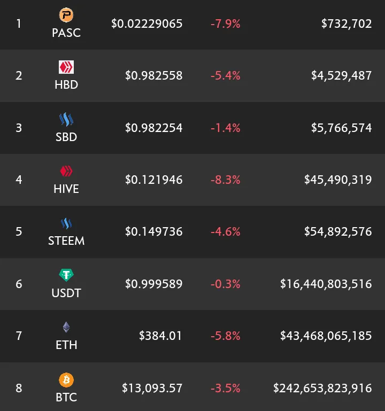Click the orange PASC coin icon
This screenshot has width=385, height=411.
pos(66,14)
